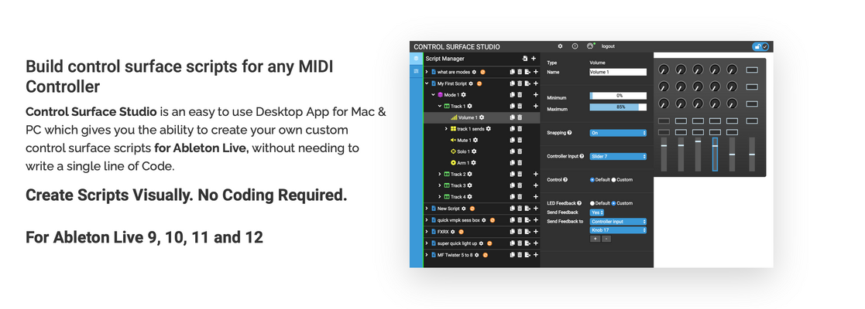Duplicate the My First Script entry
The height and width of the screenshot is (309, 865).
pos(513,83)
